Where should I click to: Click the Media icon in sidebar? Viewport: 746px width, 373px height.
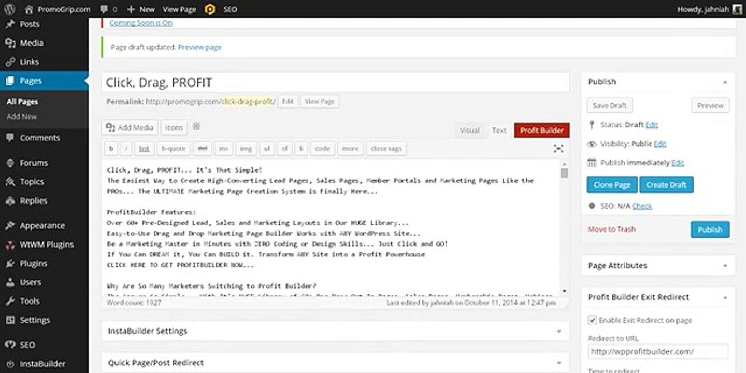pyautogui.click(x=10, y=43)
